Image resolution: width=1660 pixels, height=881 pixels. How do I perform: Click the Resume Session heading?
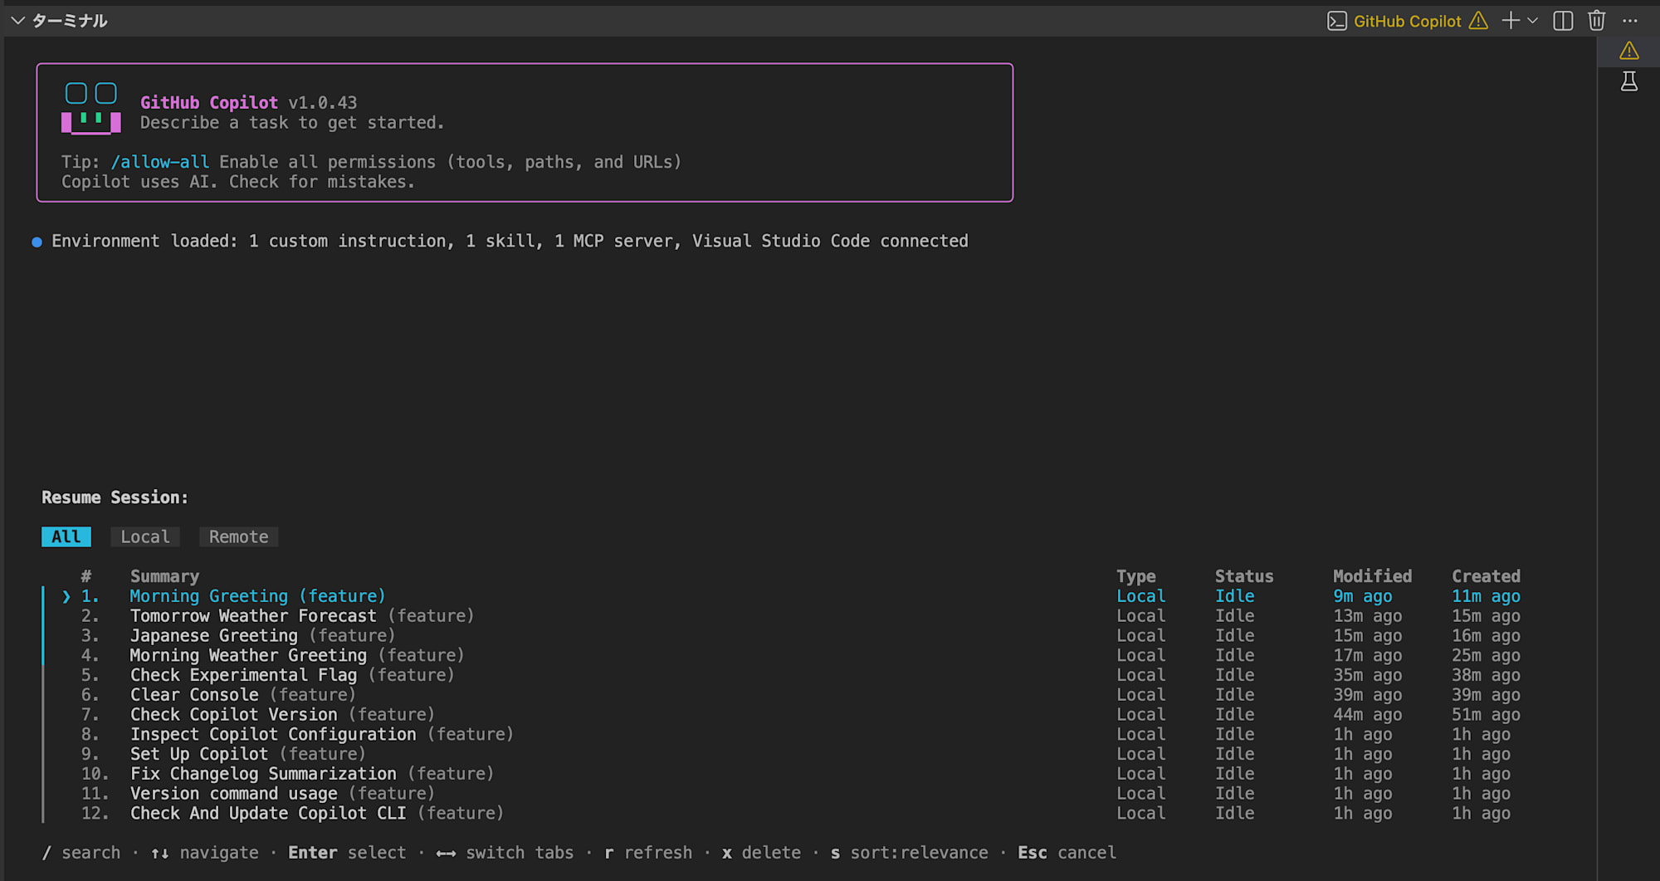point(115,497)
